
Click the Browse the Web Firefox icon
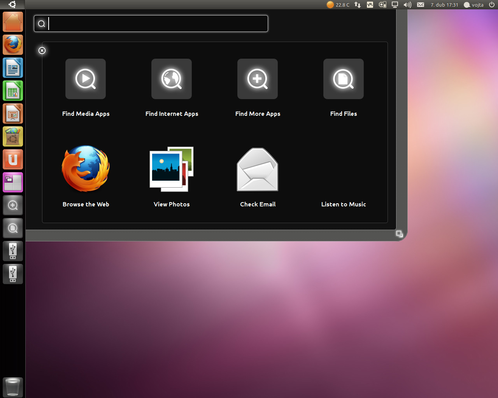pyautogui.click(x=86, y=169)
